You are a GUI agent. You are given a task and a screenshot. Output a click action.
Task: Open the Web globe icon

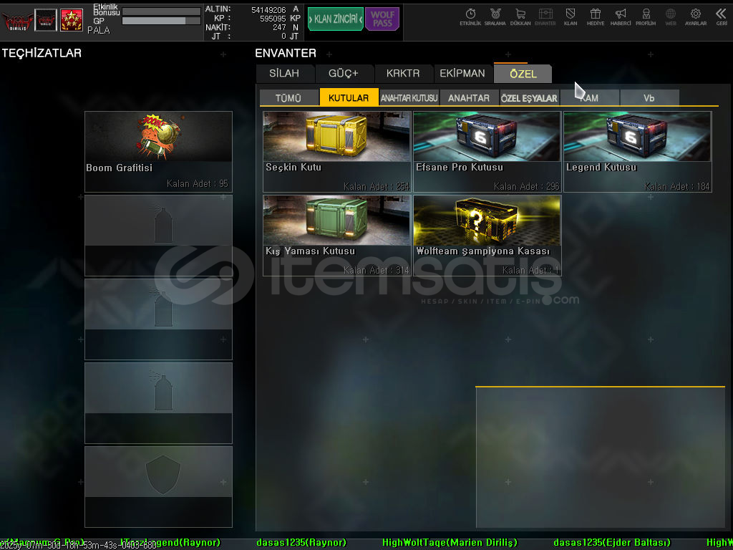click(670, 17)
